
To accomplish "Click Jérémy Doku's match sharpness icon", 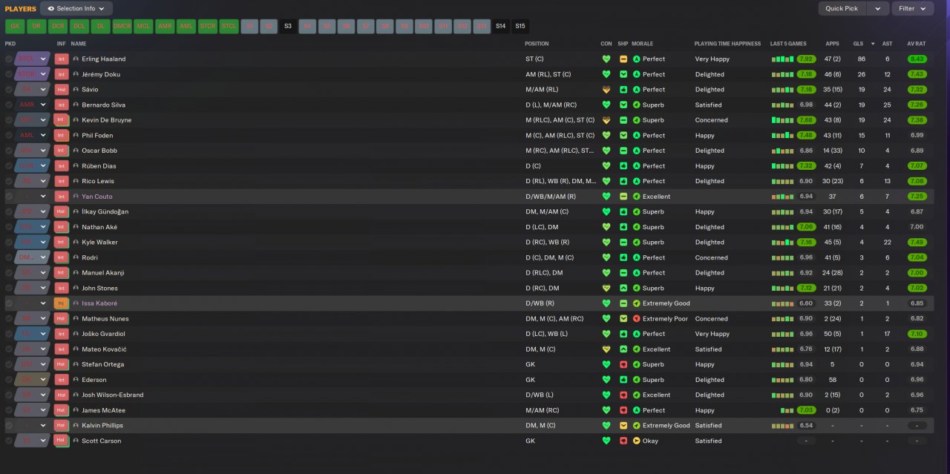I will [x=623, y=74].
